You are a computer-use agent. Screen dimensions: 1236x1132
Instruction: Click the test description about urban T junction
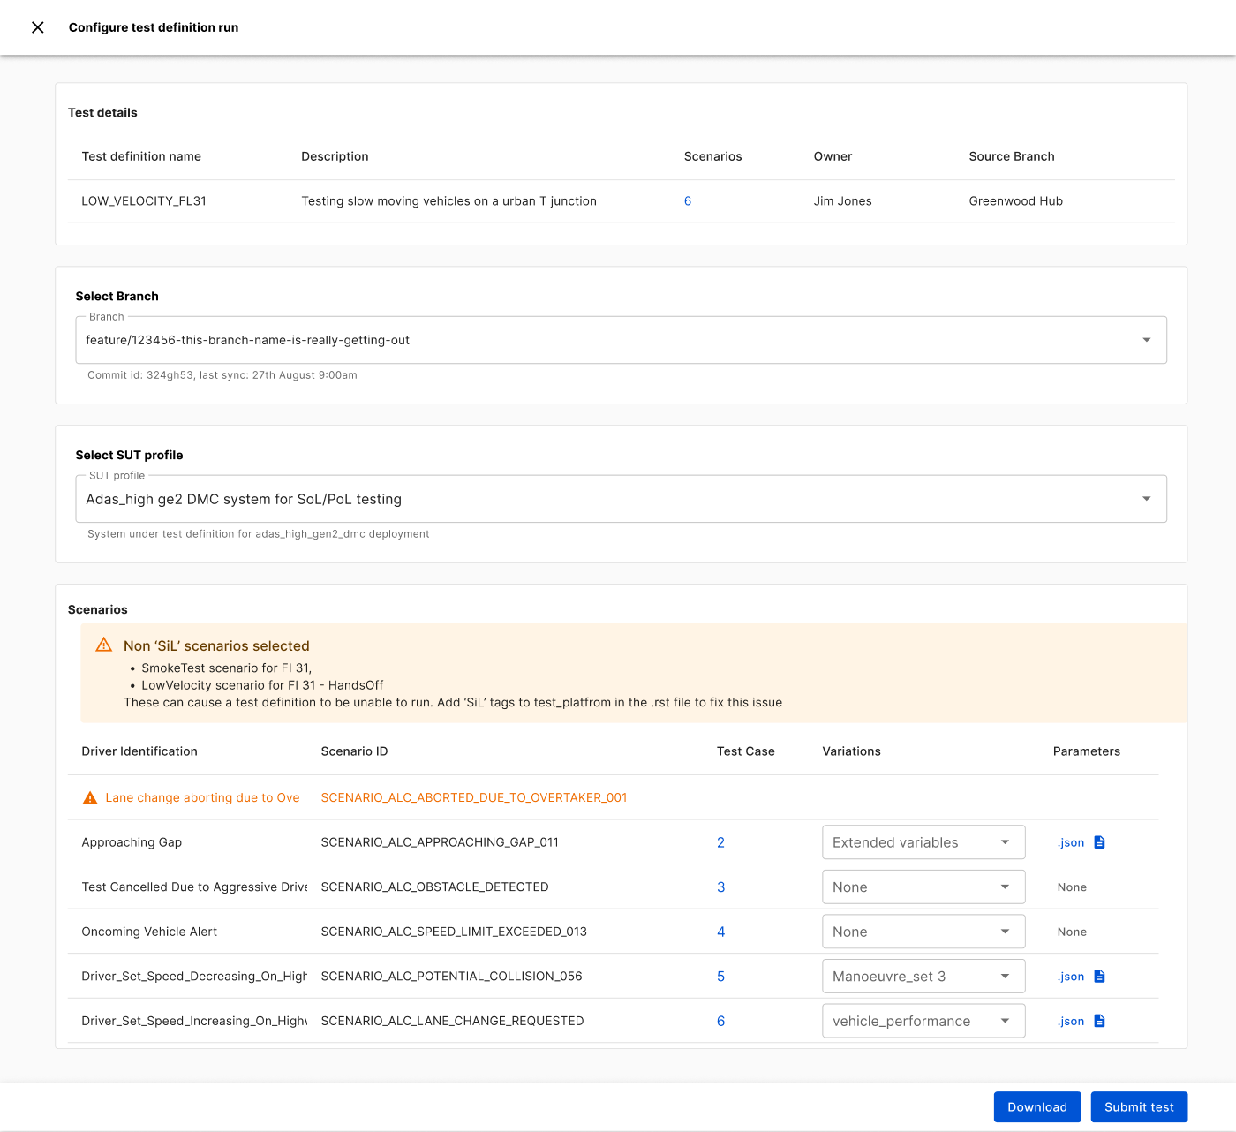click(x=448, y=201)
